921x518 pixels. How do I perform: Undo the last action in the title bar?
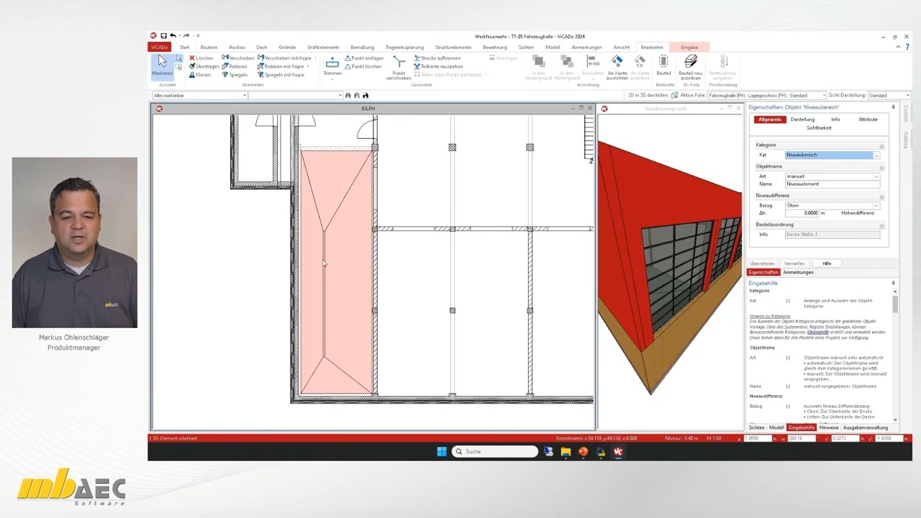point(173,35)
